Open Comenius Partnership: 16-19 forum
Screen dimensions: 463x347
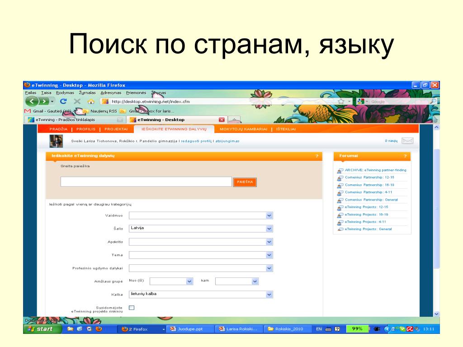[x=369, y=185]
